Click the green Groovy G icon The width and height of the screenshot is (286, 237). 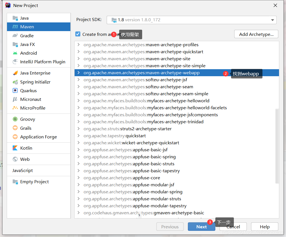tap(15, 119)
